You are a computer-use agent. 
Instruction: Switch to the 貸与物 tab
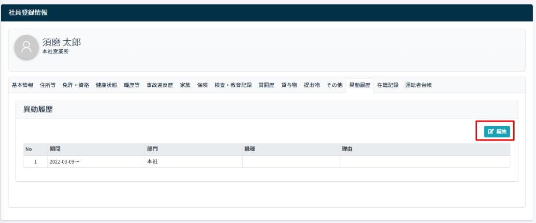289,85
